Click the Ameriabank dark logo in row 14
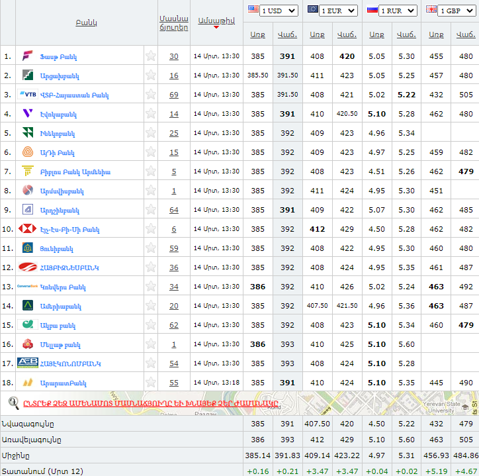The image size is (479, 476). click(28, 305)
